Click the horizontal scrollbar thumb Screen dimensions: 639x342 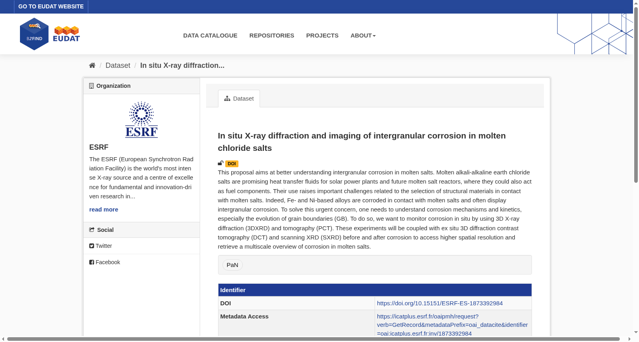[x=313, y=339]
